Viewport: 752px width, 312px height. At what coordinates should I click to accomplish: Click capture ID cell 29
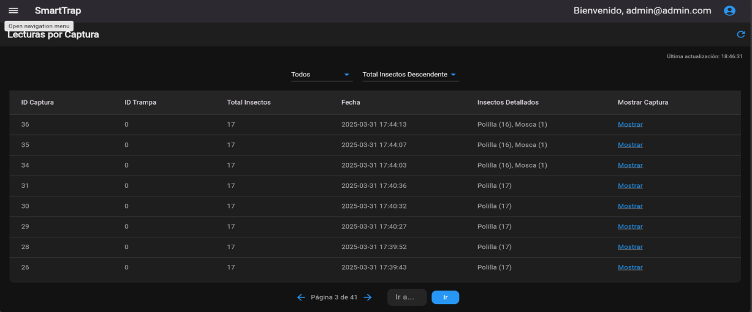pyautogui.click(x=25, y=226)
